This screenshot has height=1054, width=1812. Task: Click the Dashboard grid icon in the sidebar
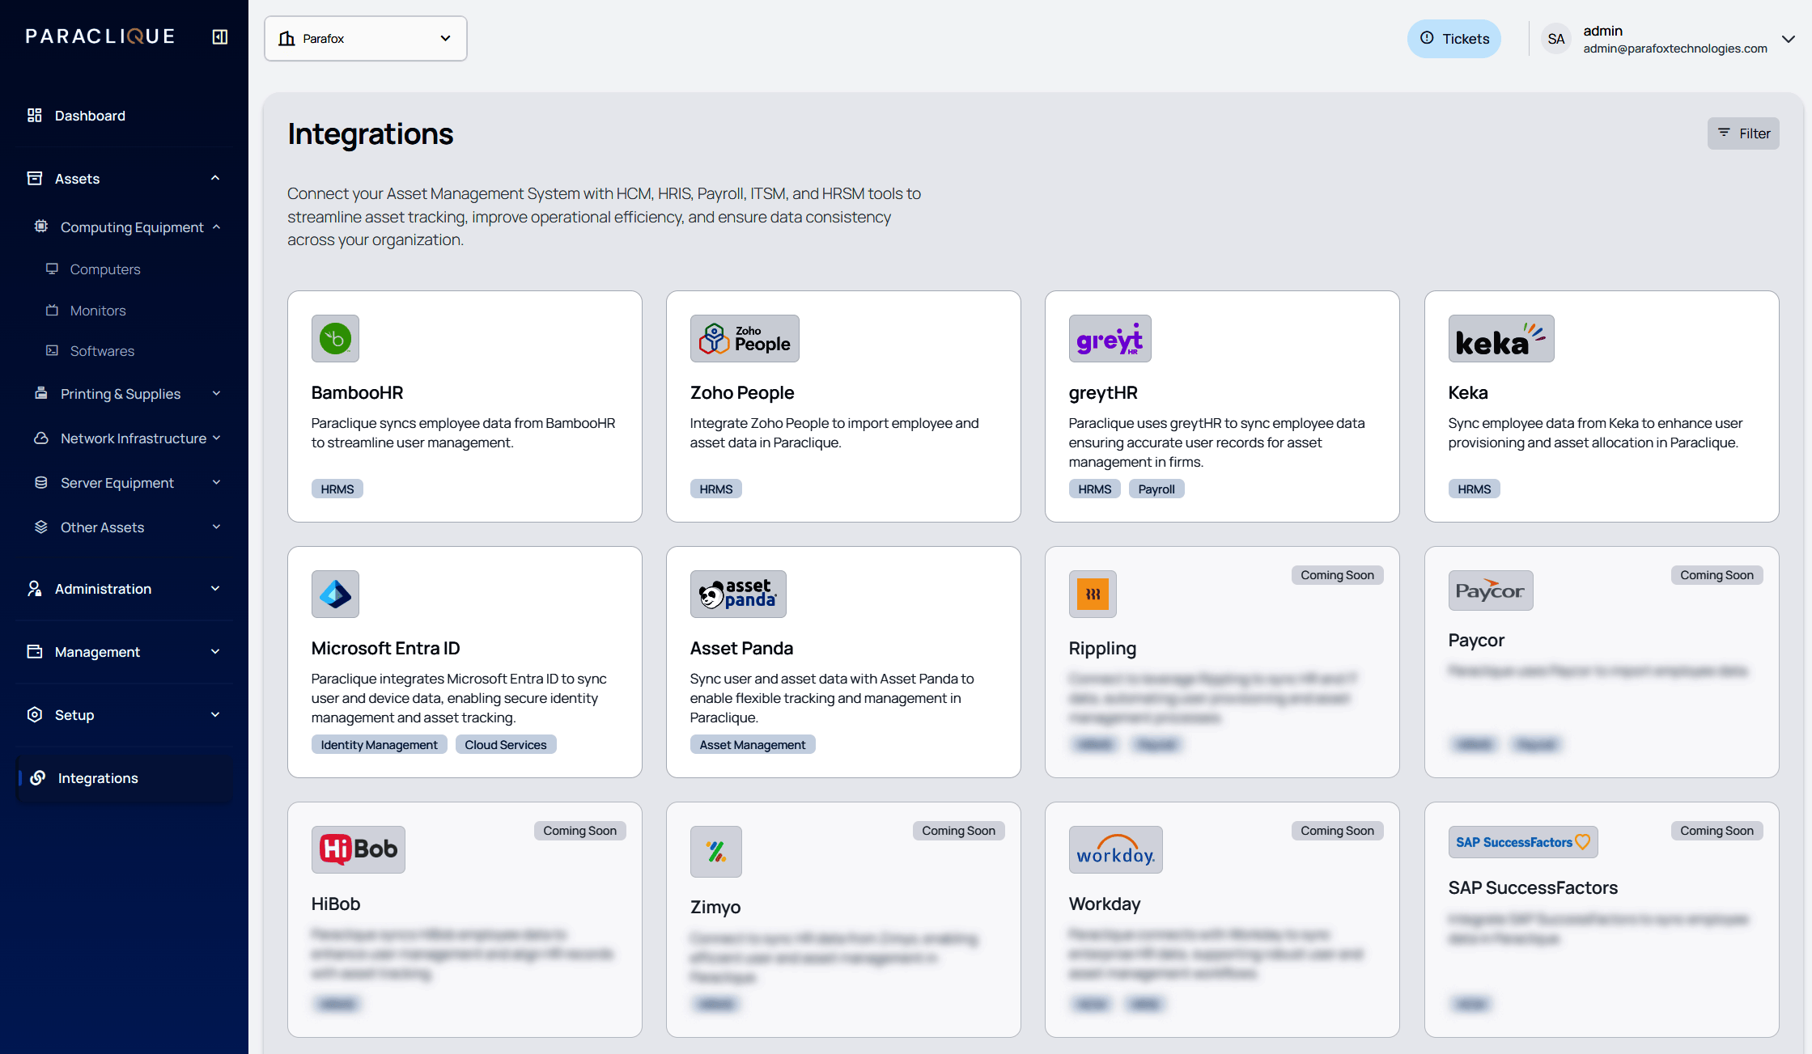point(34,116)
